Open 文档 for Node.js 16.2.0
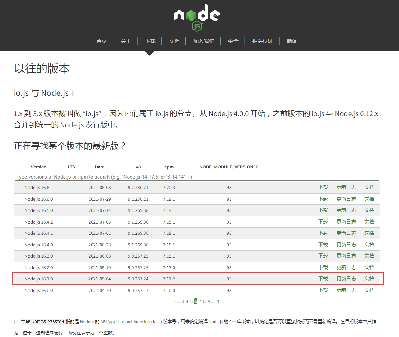 coord(369,267)
